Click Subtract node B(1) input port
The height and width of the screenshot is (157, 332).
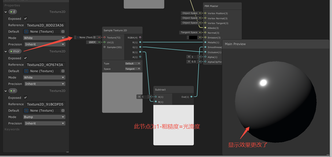tap(156, 102)
